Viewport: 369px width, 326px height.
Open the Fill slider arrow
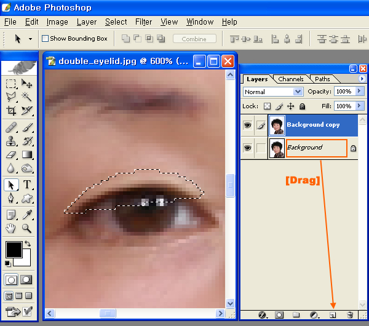(x=359, y=106)
